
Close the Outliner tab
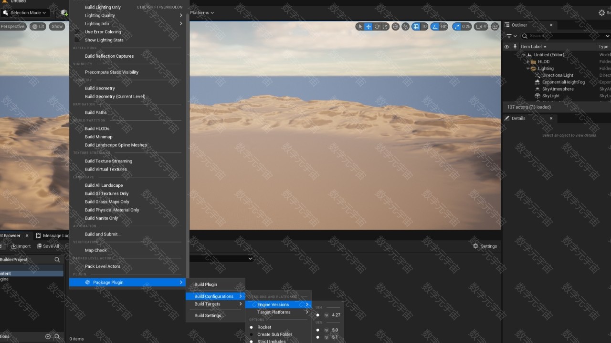(x=551, y=25)
